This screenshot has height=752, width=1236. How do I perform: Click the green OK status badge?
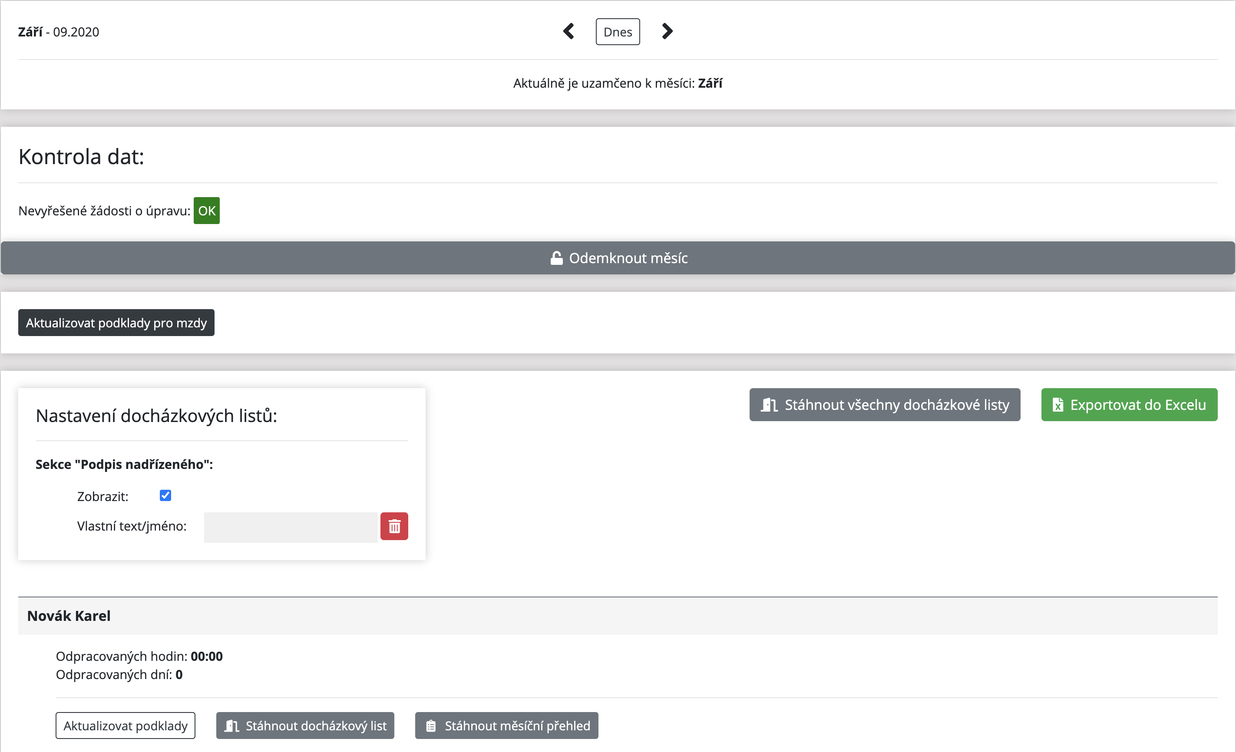point(206,211)
